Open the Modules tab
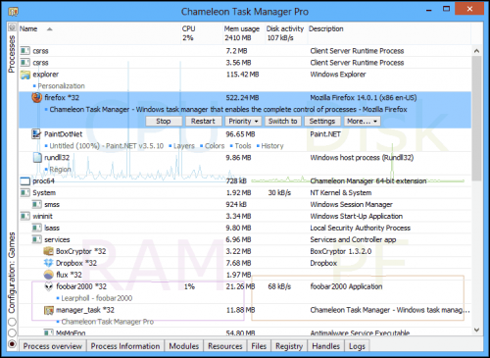 click(184, 346)
